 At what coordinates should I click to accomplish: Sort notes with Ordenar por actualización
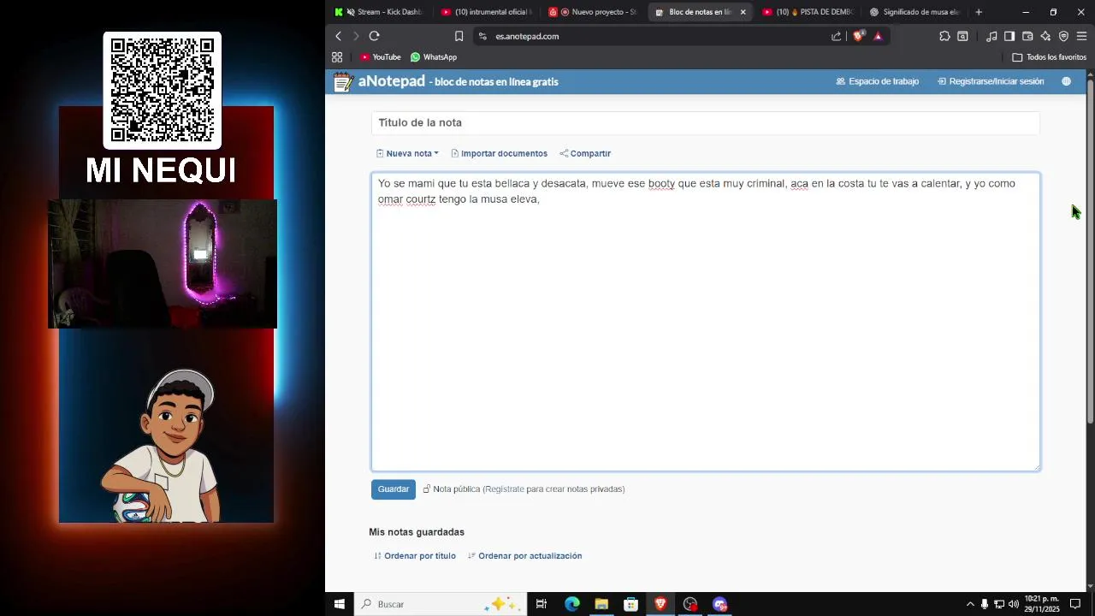pos(525,556)
